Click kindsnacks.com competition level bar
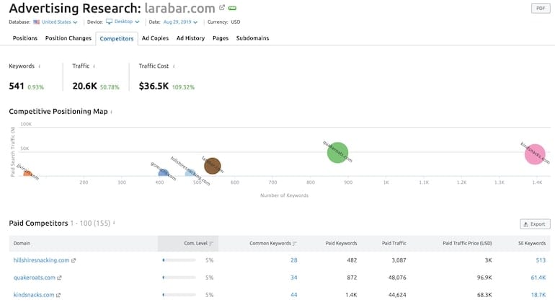The width and height of the screenshot is (555, 305). pos(179,295)
